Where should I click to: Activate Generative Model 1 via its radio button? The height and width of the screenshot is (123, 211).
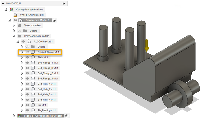tap(54, 20)
